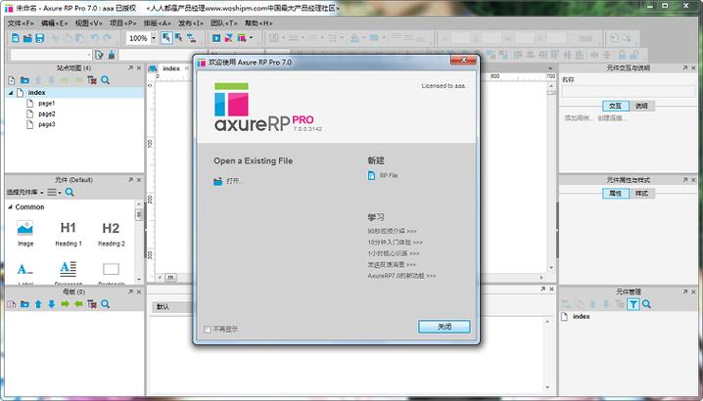Close the sitemap panel
The height and width of the screenshot is (401, 703).
139,68
